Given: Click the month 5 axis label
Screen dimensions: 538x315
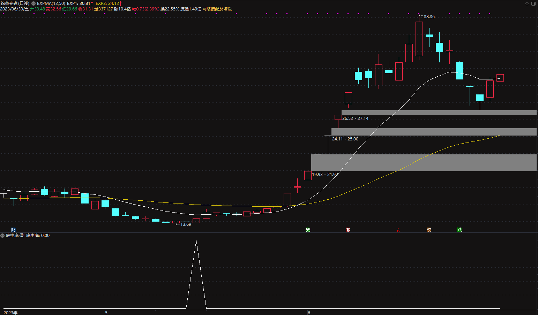Looking at the screenshot, I should [x=106, y=313].
